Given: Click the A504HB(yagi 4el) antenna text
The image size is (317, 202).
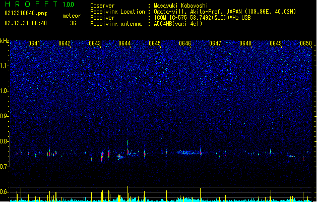Looking at the screenshot, I should (178, 24).
